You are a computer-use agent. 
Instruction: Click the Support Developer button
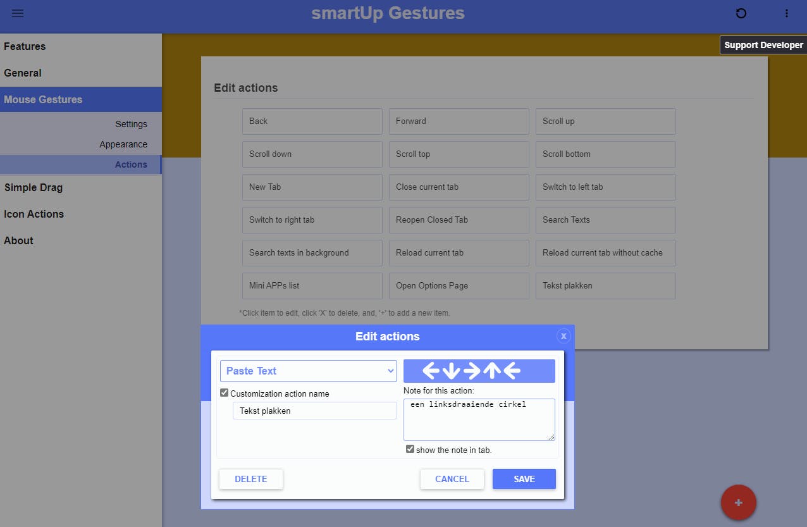[763, 45]
